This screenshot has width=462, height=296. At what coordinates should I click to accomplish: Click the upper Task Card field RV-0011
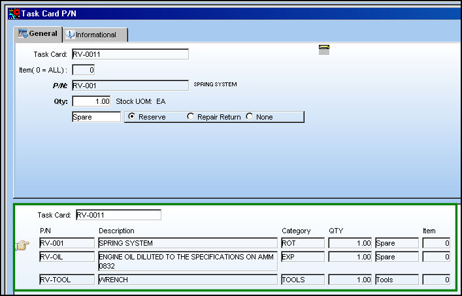coord(130,54)
